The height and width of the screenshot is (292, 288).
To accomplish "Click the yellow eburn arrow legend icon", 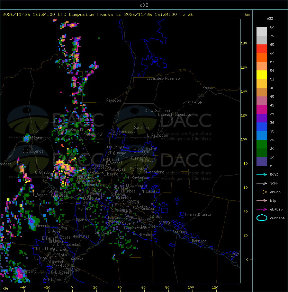I will (262, 192).
